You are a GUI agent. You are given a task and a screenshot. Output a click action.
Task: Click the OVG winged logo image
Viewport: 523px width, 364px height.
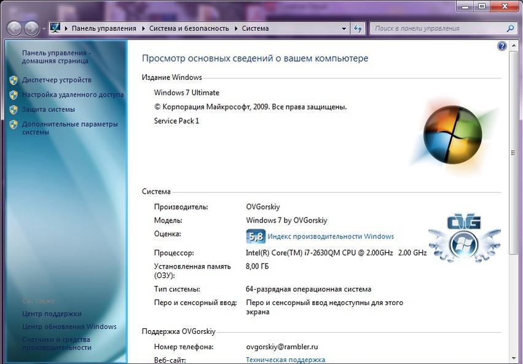pyautogui.click(x=464, y=238)
